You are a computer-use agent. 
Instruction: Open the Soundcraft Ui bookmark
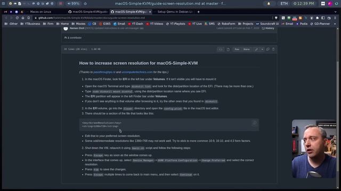click(267, 24)
